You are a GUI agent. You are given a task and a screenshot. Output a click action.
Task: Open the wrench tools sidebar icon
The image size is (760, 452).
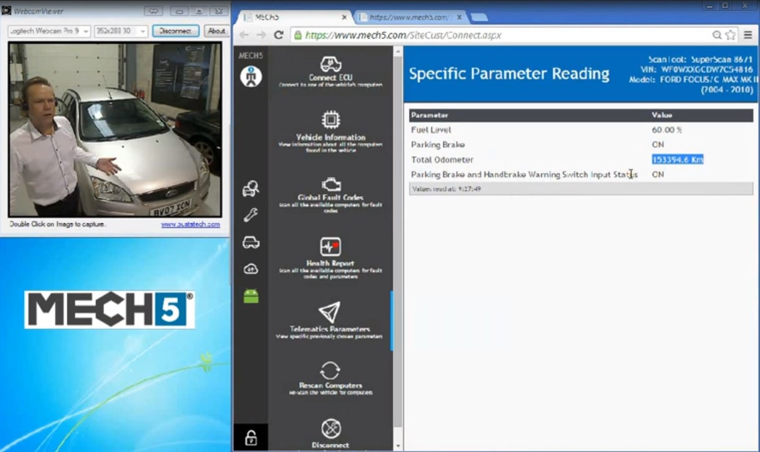251,215
